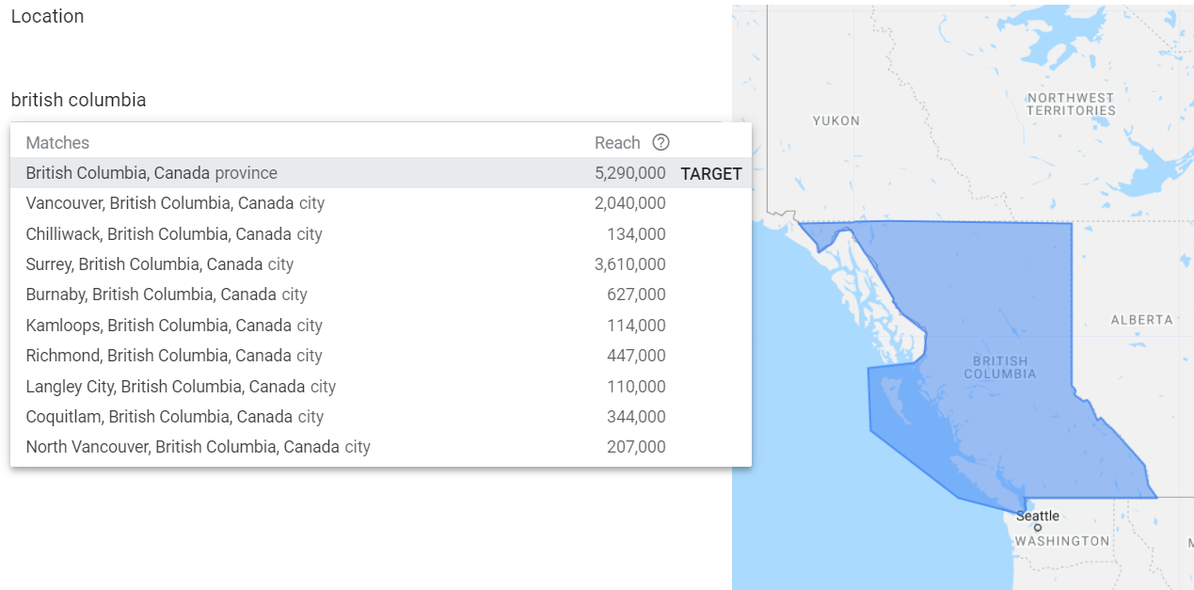This screenshot has width=1194, height=590.
Task: Select Richmond, British Columbia, Canada city
Action: (381, 356)
